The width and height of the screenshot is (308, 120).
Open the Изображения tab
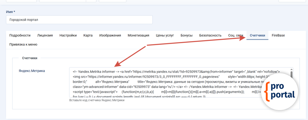point(110,35)
